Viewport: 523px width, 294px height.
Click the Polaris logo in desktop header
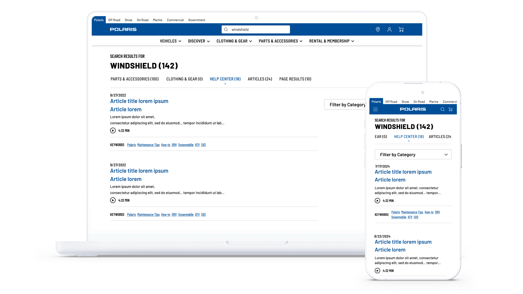[x=123, y=29]
